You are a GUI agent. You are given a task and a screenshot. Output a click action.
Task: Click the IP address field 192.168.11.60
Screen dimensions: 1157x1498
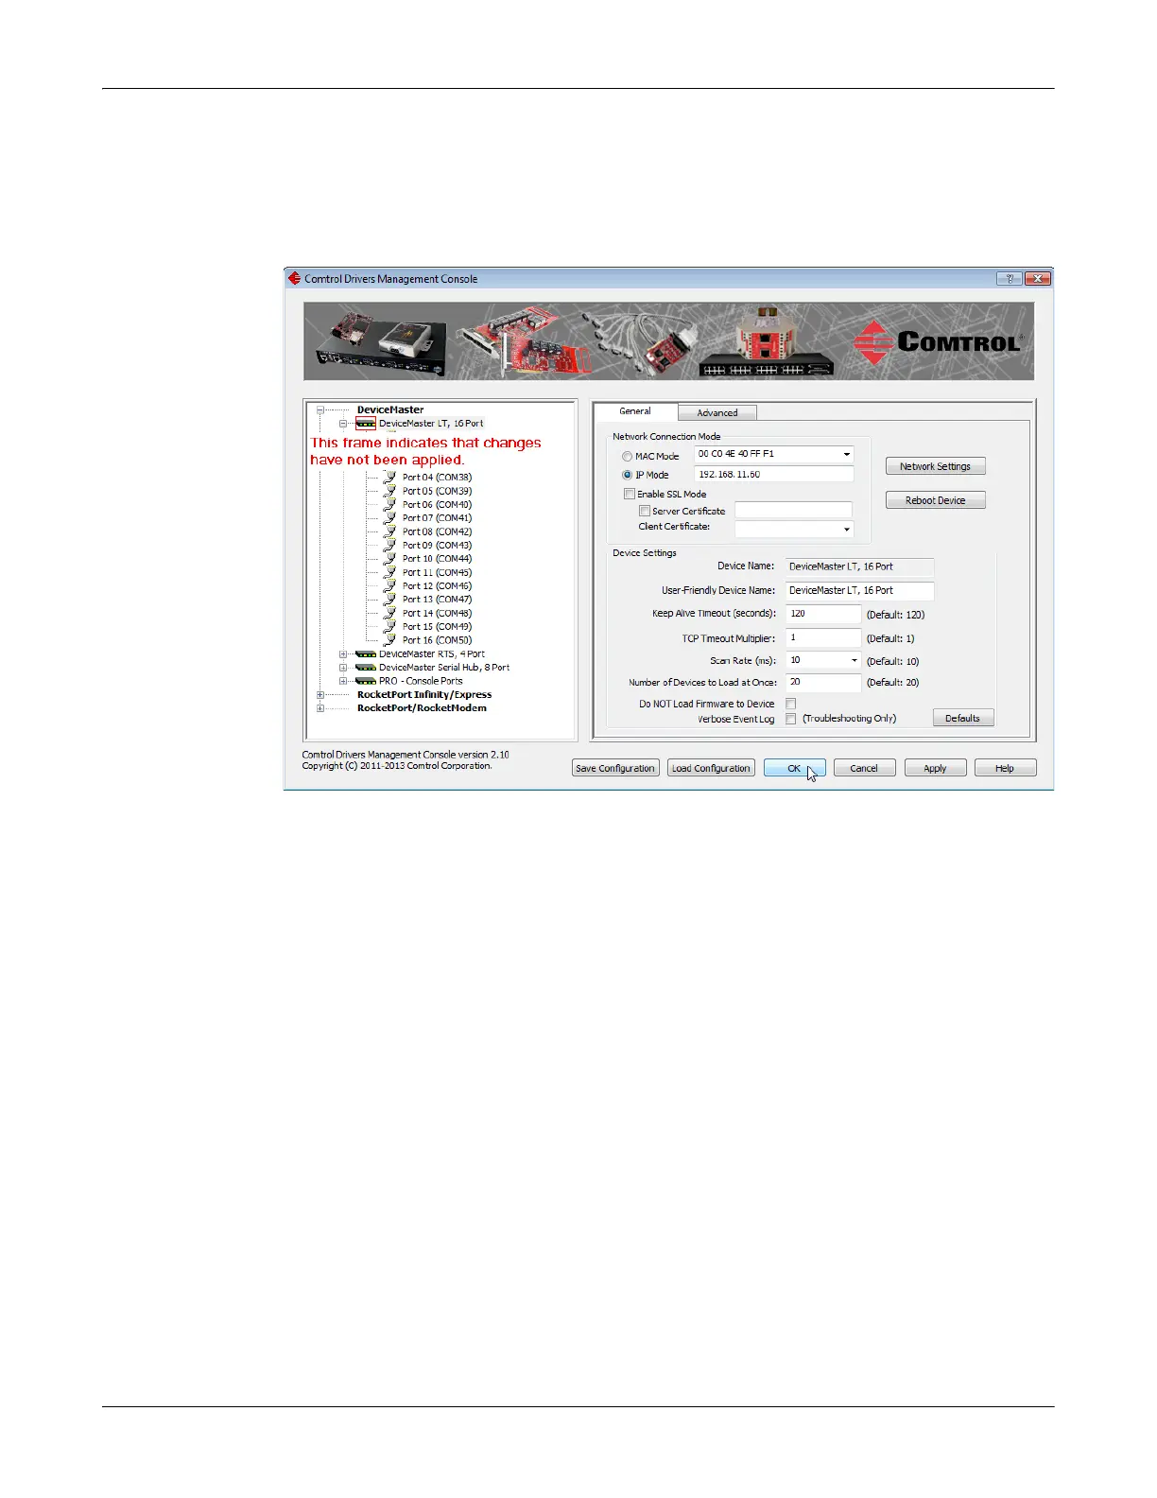point(773,475)
